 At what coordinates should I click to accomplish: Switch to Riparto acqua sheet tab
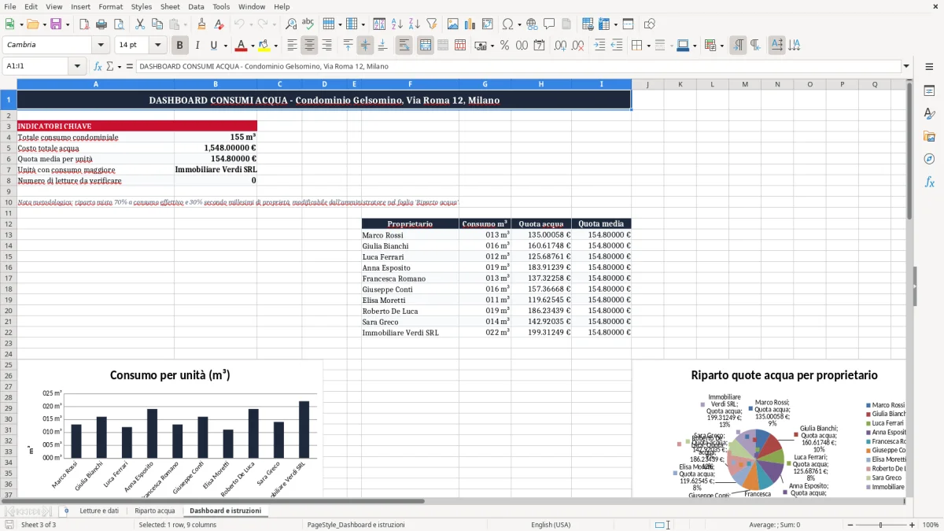click(x=154, y=511)
